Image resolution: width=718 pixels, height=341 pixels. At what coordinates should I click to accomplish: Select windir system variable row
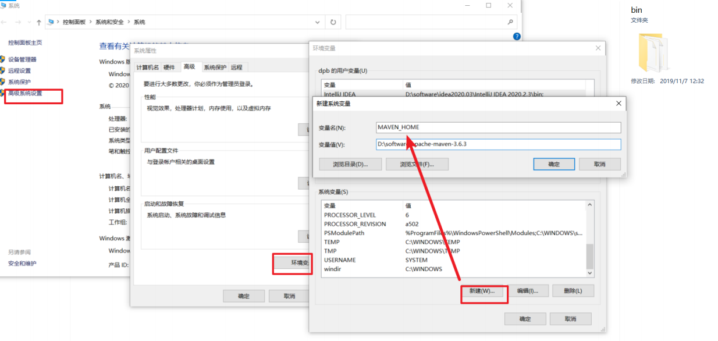(453, 269)
